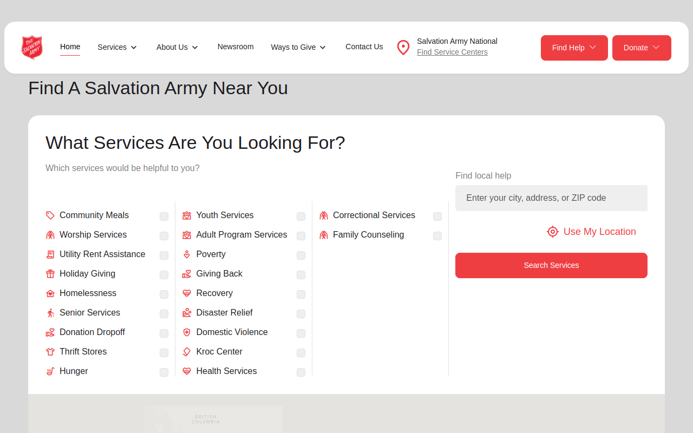Click the Community Meals tag icon

[x=50, y=215]
